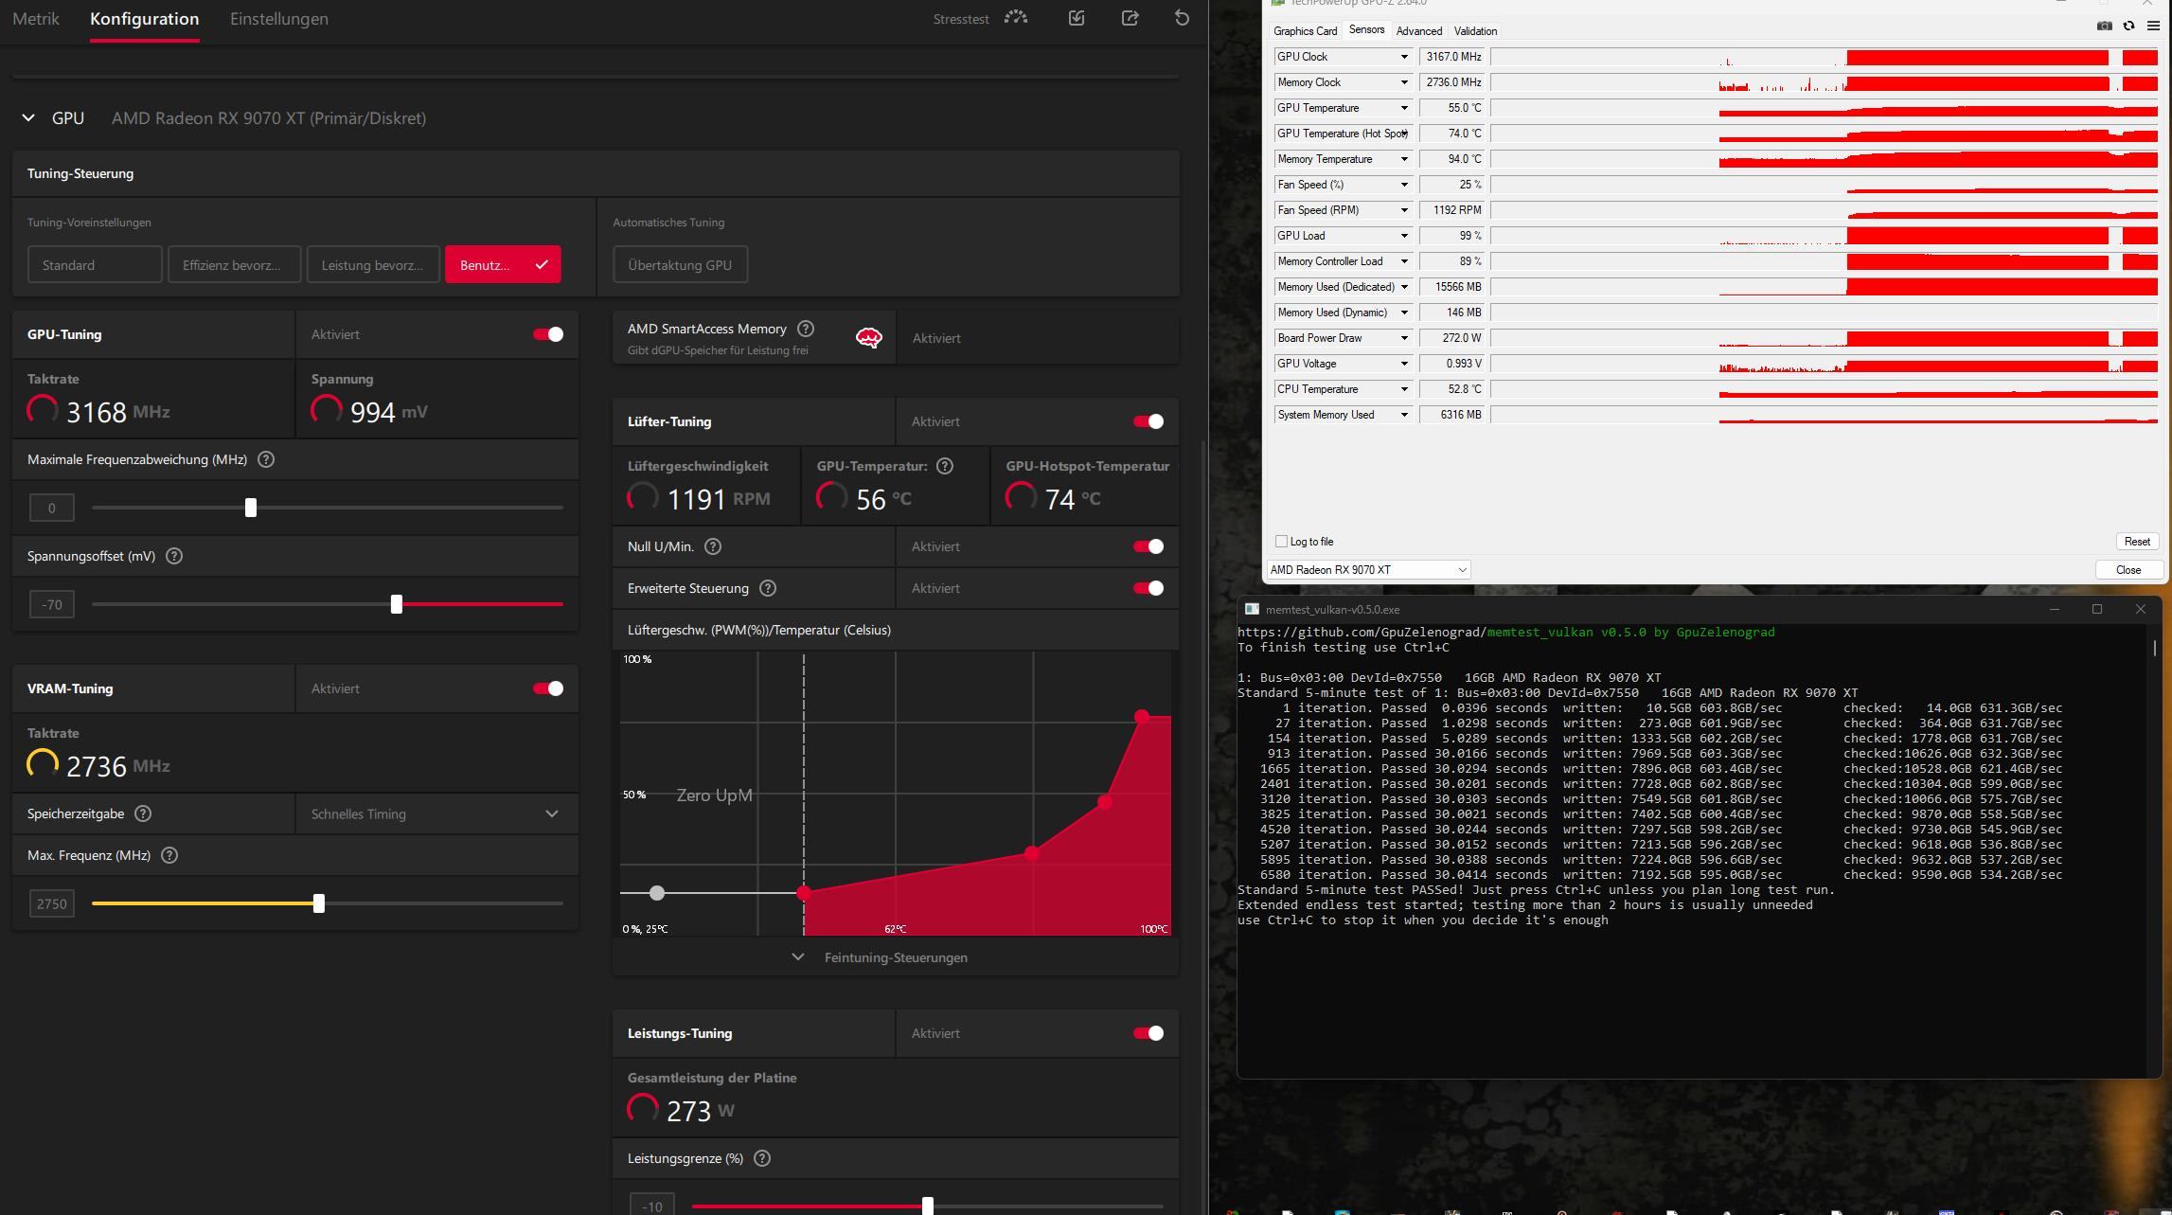This screenshot has width=2172, height=1215.
Task: Open help icon beside Spannungsoffset (mV)
Action: point(174,556)
